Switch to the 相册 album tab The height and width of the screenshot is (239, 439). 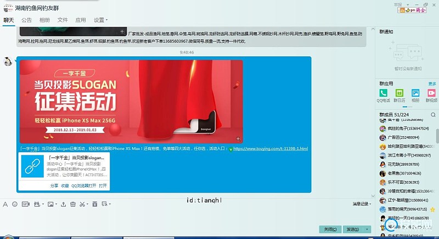[x=44, y=20]
